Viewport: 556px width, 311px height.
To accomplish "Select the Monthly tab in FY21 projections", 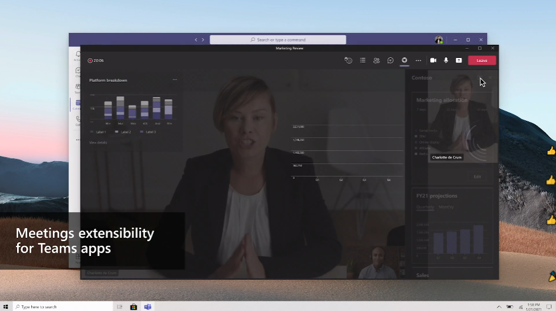I will [446, 207].
